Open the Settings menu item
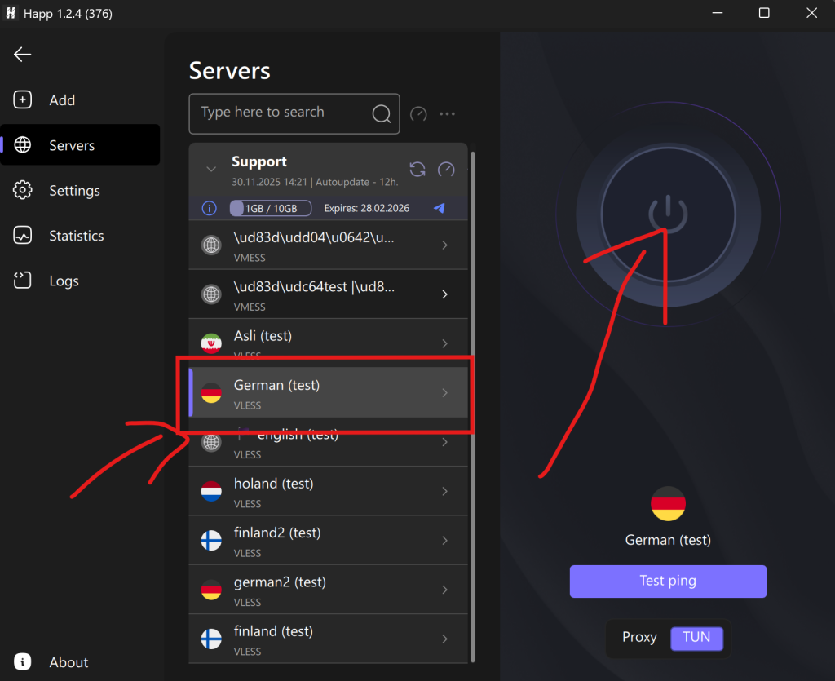Screen dimensions: 835x681 click(x=73, y=191)
